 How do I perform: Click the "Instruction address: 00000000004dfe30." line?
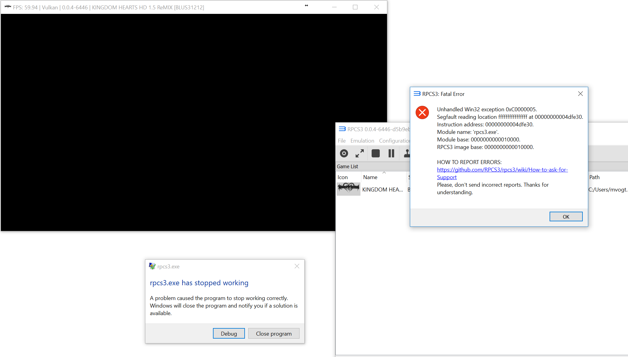click(485, 125)
